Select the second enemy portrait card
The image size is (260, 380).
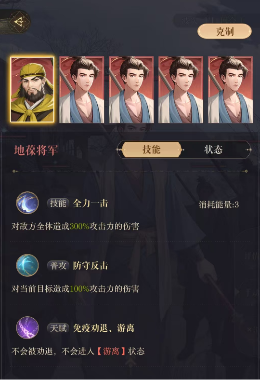pos(82,89)
